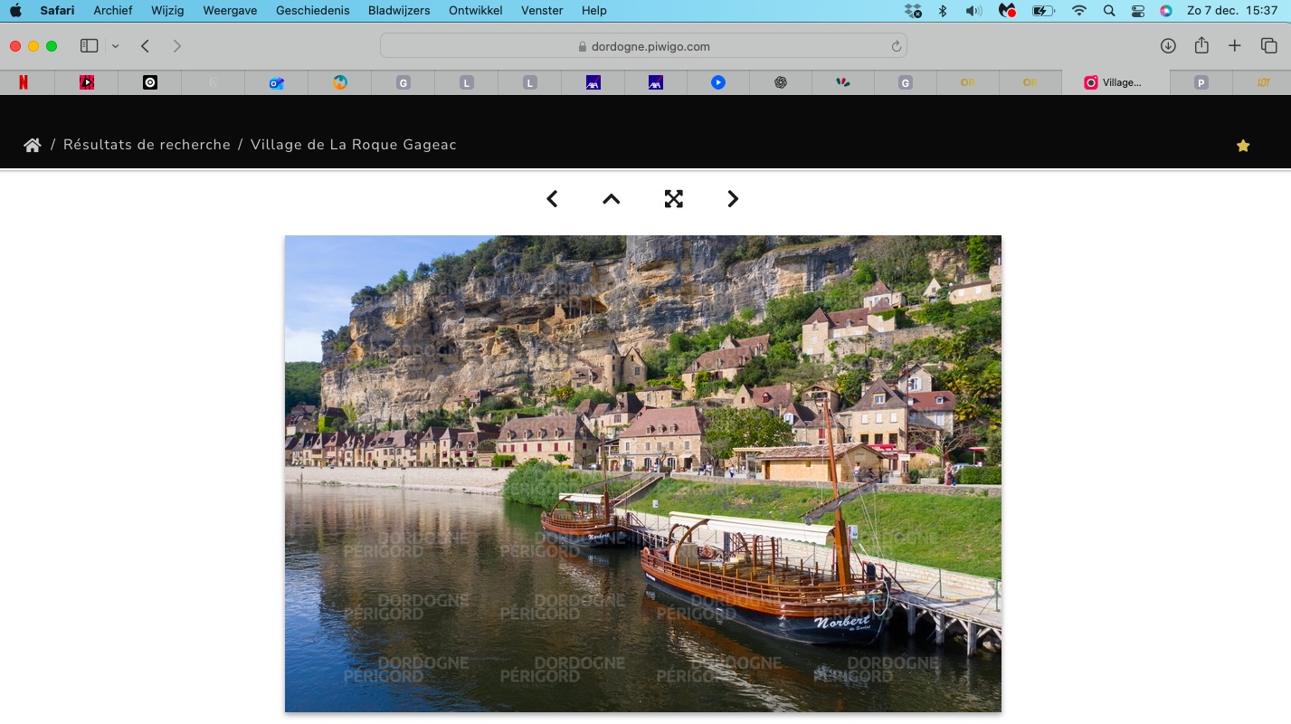This screenshot has width=1291, height=724.
Task: Toggle the yellow favorite star
Action: click(1243, 146)
